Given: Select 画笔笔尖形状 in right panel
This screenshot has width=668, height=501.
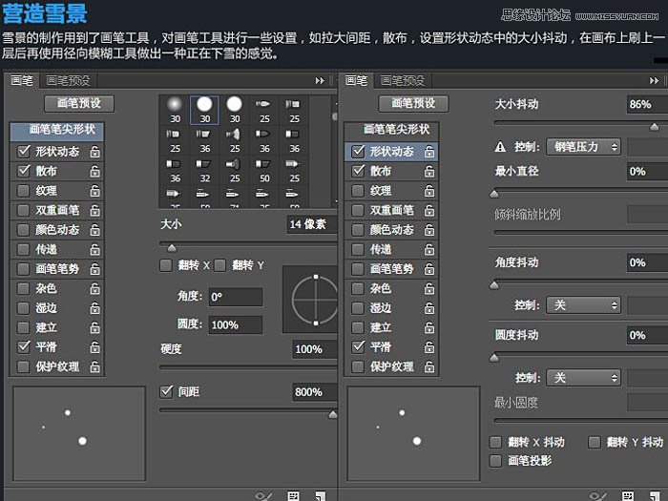Looking at the screenshot, I should coord(391,132).
